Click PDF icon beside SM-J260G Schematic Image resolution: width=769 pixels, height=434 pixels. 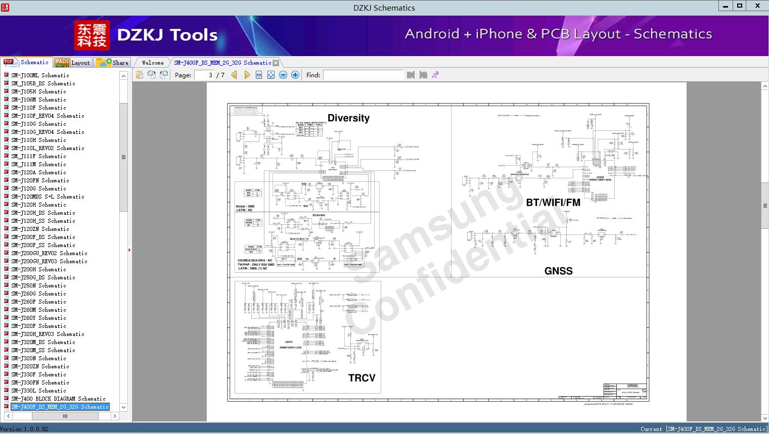point(6,294)
